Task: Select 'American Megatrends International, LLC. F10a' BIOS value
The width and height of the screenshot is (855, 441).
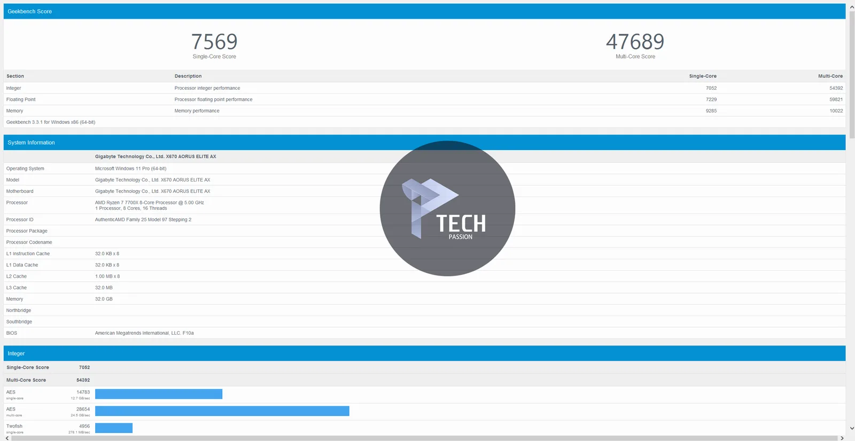Action: [144, 333]
